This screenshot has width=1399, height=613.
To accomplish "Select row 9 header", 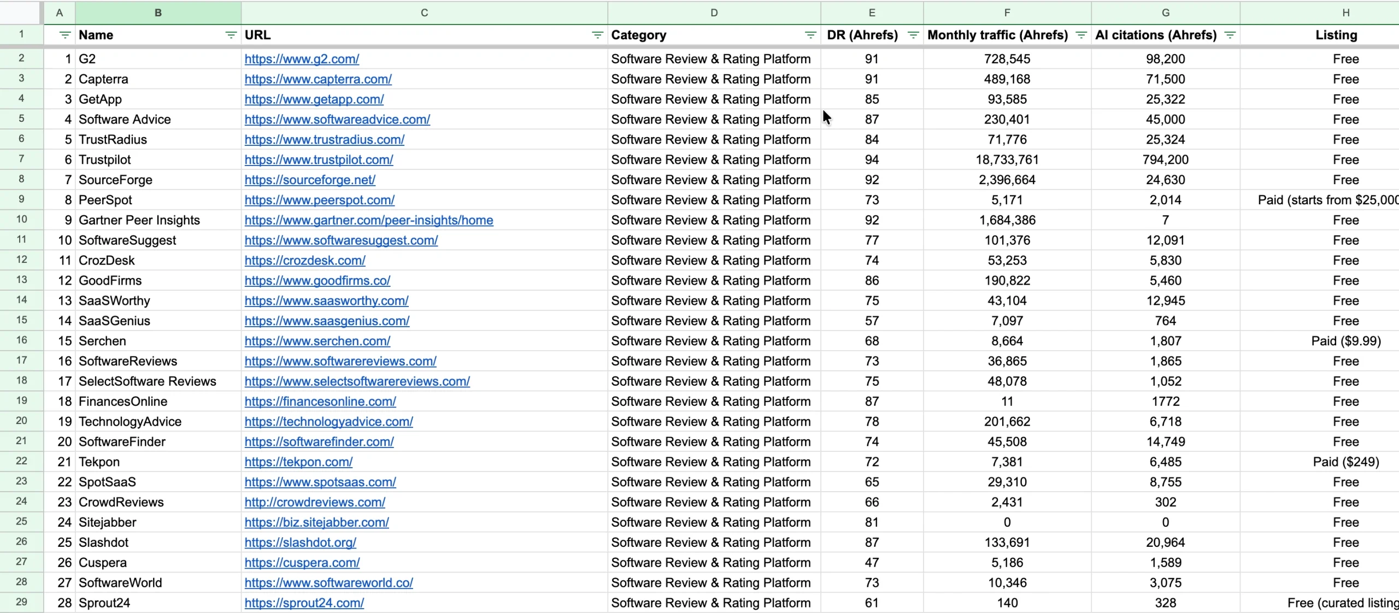I will tap(21, 199).
